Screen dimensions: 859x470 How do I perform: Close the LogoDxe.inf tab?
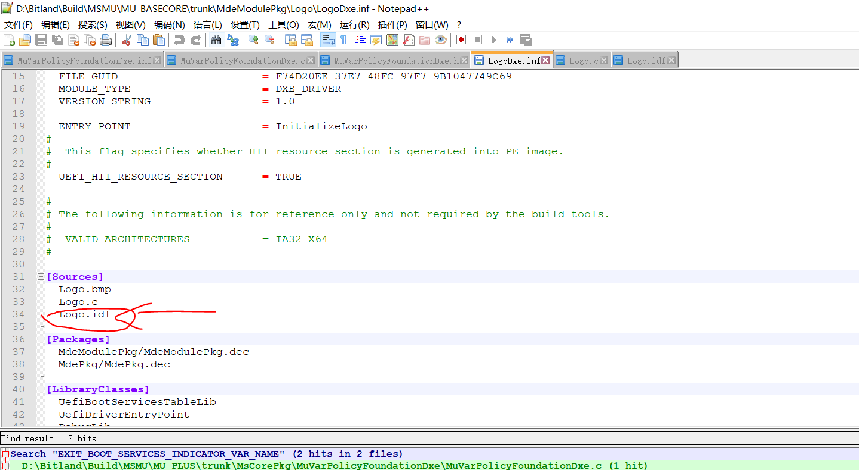(x=545, y=60)
